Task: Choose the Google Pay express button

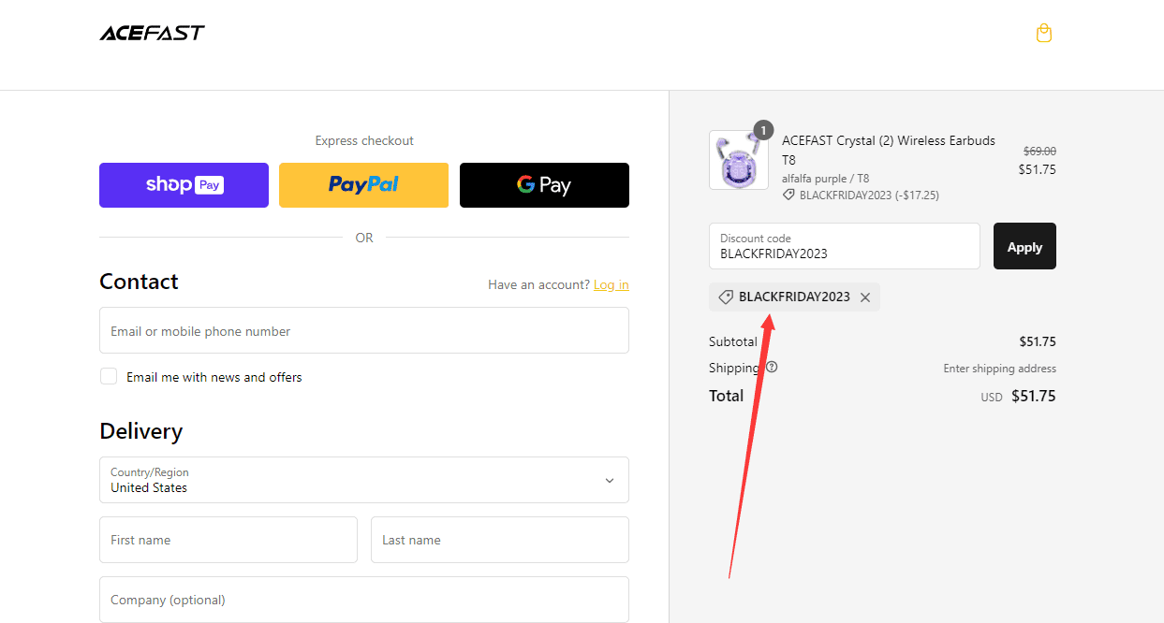Action: click(544, 185)
